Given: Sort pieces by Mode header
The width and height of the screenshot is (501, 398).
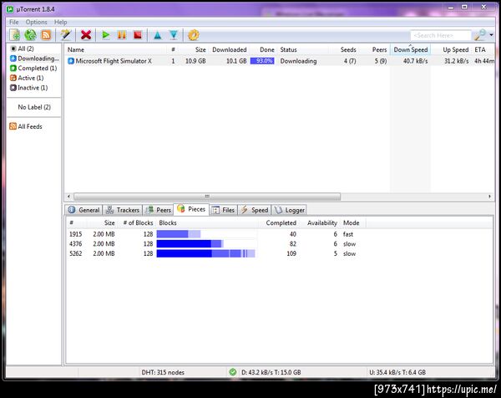Looking at the screenshot, I should pyautogui.click(x=352, y=223).
